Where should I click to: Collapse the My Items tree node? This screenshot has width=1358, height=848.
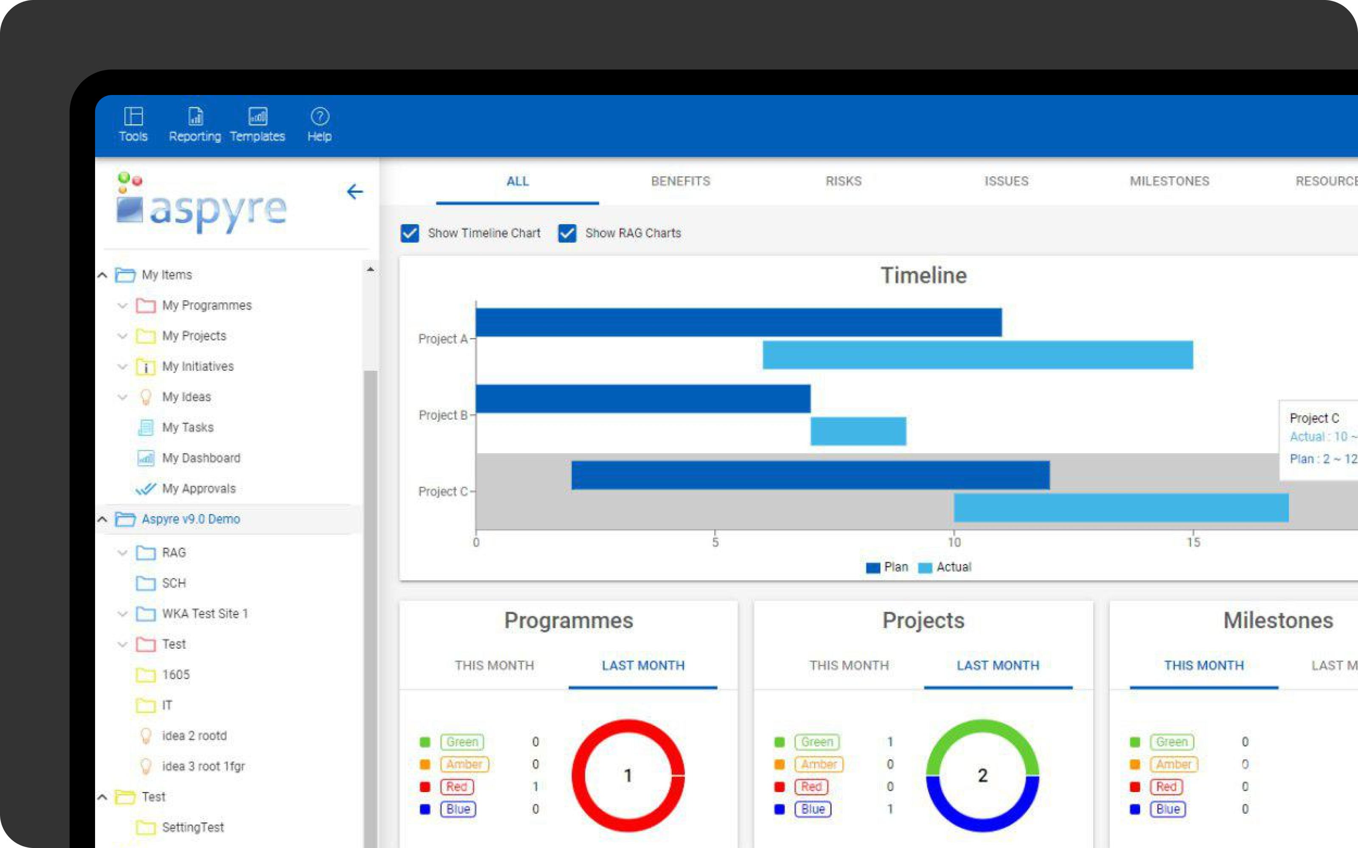coord(102,275)
